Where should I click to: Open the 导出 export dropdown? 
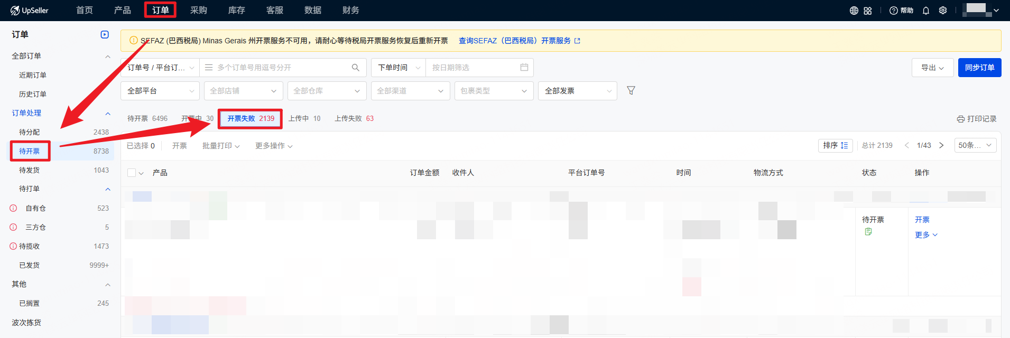(932, 68)
